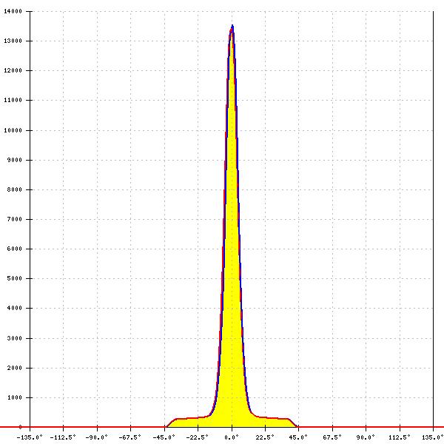
Task: Click the -45.0° x-axis label
Action: pos(164,437)
